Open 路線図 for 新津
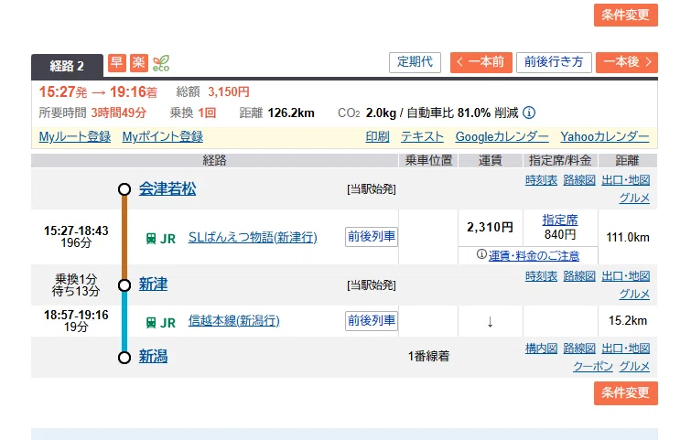 579,276
